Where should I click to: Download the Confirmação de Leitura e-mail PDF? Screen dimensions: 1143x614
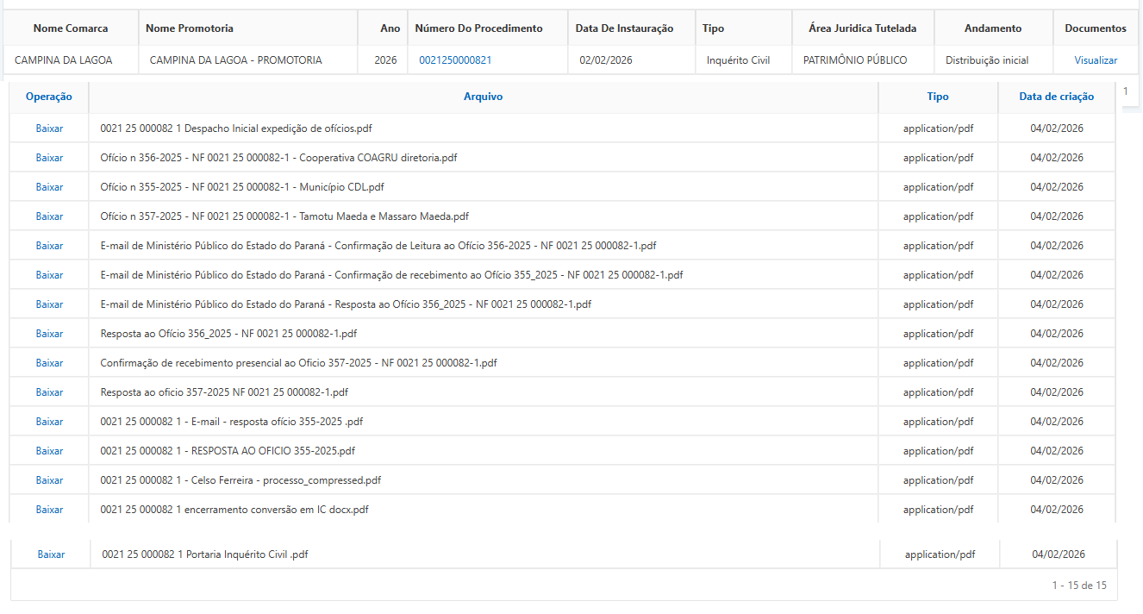pyautogui.click(x=49, y=246)
